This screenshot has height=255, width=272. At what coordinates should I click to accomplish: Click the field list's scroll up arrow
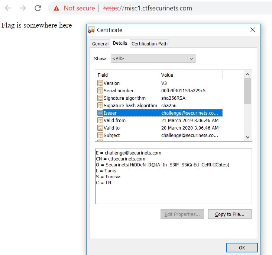coord(247,74)
